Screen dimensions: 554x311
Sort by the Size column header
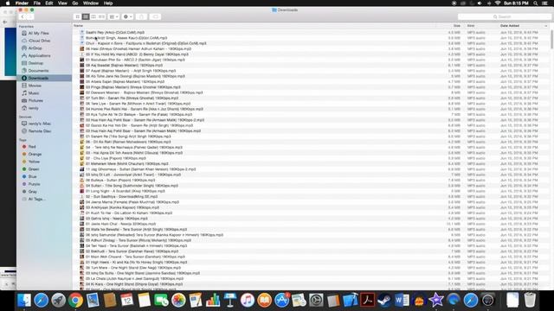(457, 26)
